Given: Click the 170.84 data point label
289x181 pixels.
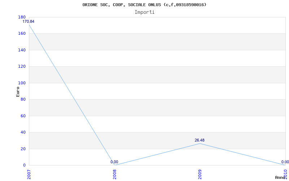Looking at the screenshot, I should click(x=29, y=21).
